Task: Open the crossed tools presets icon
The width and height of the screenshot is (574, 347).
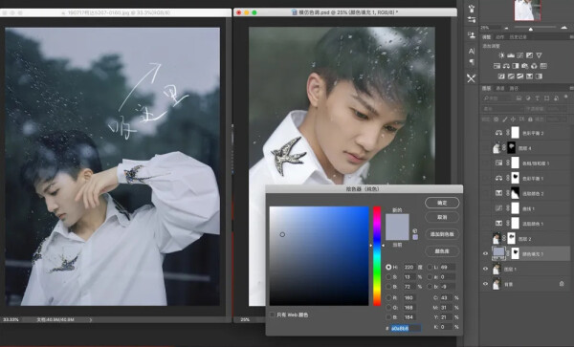Action: [471, 78]
